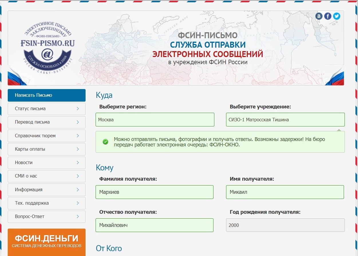Open the Facebook social icon

click(328, 16)
